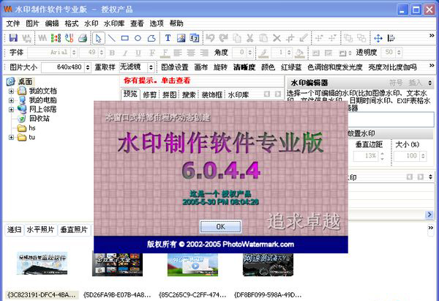Toggle Underline formatting button
439x301 pixels.
pos(138,53)
